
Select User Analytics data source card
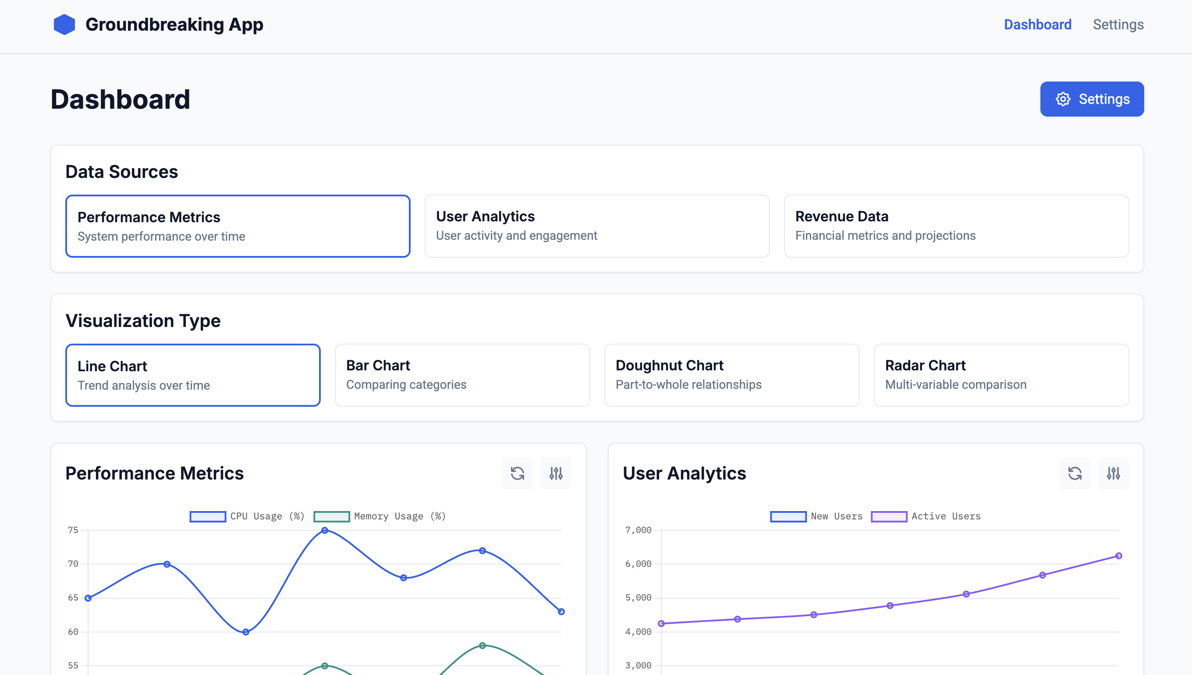pos(597,226)
